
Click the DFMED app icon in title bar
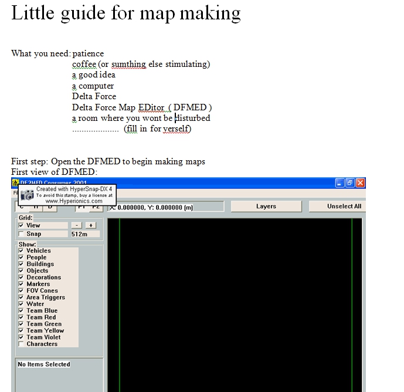[15, 183]
